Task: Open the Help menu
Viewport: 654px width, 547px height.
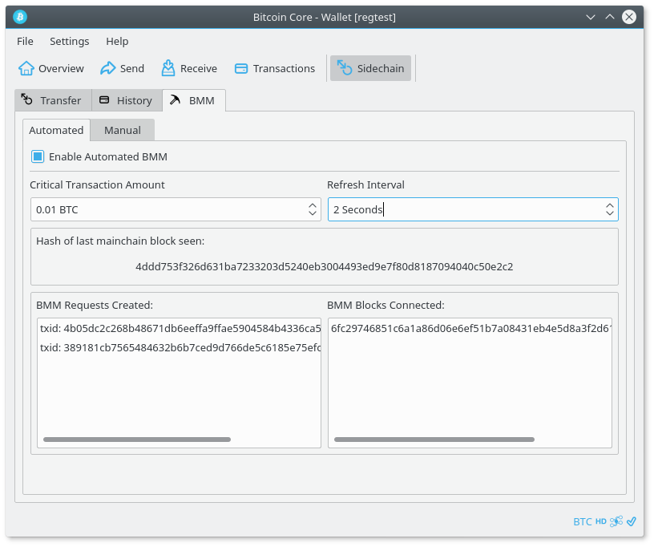Action: pos(117,42)
